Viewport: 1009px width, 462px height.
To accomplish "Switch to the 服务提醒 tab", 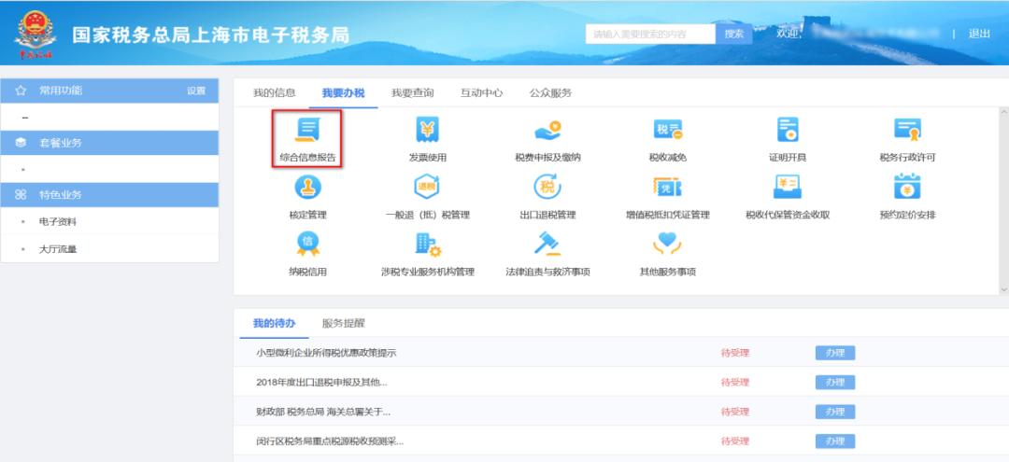I will pyautogui.click(x=343, y=323).
